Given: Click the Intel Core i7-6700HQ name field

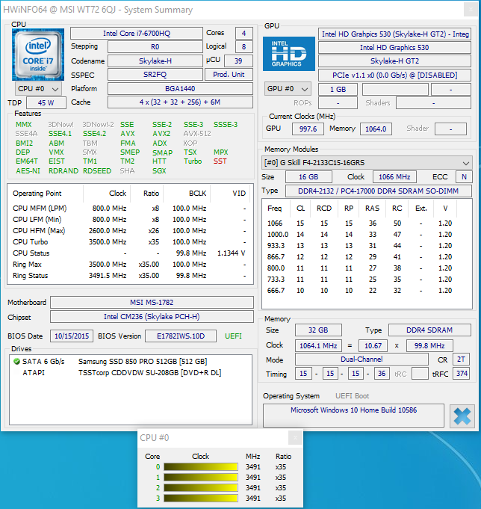Looking at the screenshot, I should click(x=137, y=33).
